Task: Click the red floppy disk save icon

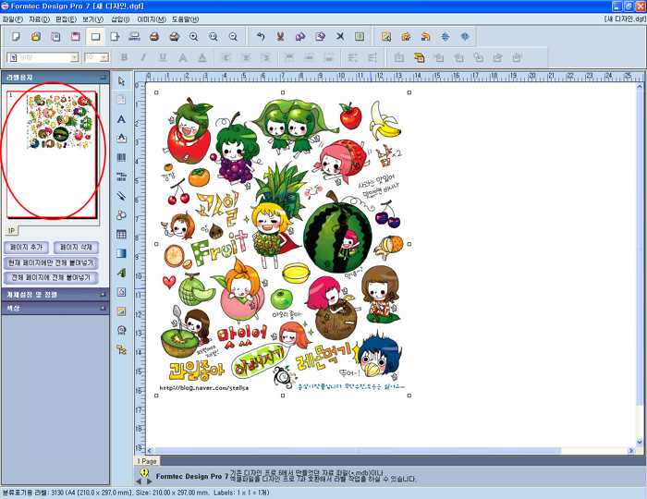Action: click(x=75, y=37)
